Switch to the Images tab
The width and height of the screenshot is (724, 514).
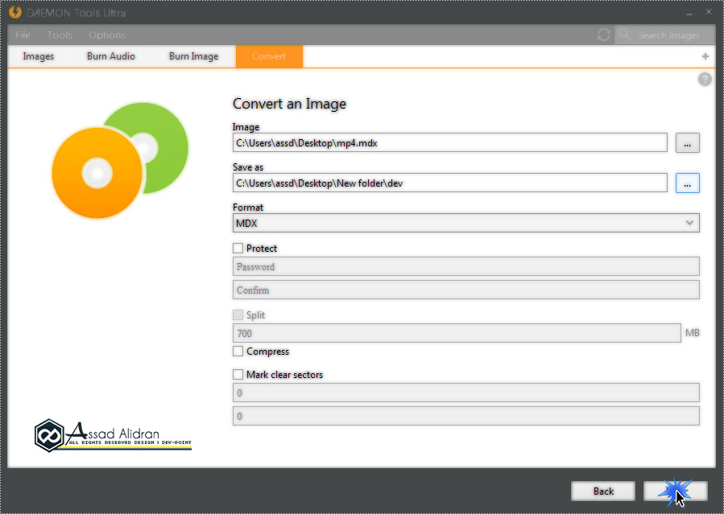39,56
